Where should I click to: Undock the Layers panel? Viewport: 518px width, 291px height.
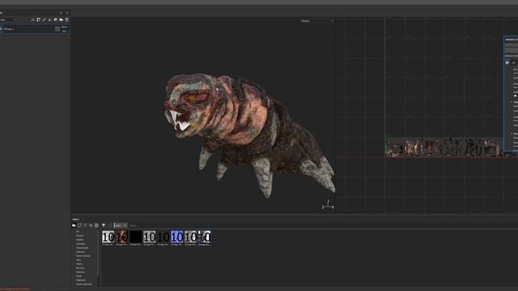pos(62,13)
